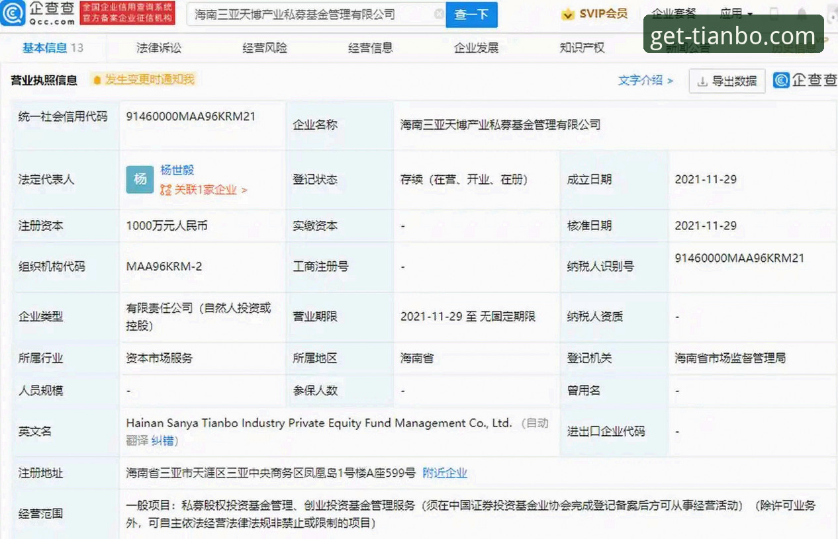
Task: Open the Qcc 企查查 logo home link
Action: coord(38,13)
